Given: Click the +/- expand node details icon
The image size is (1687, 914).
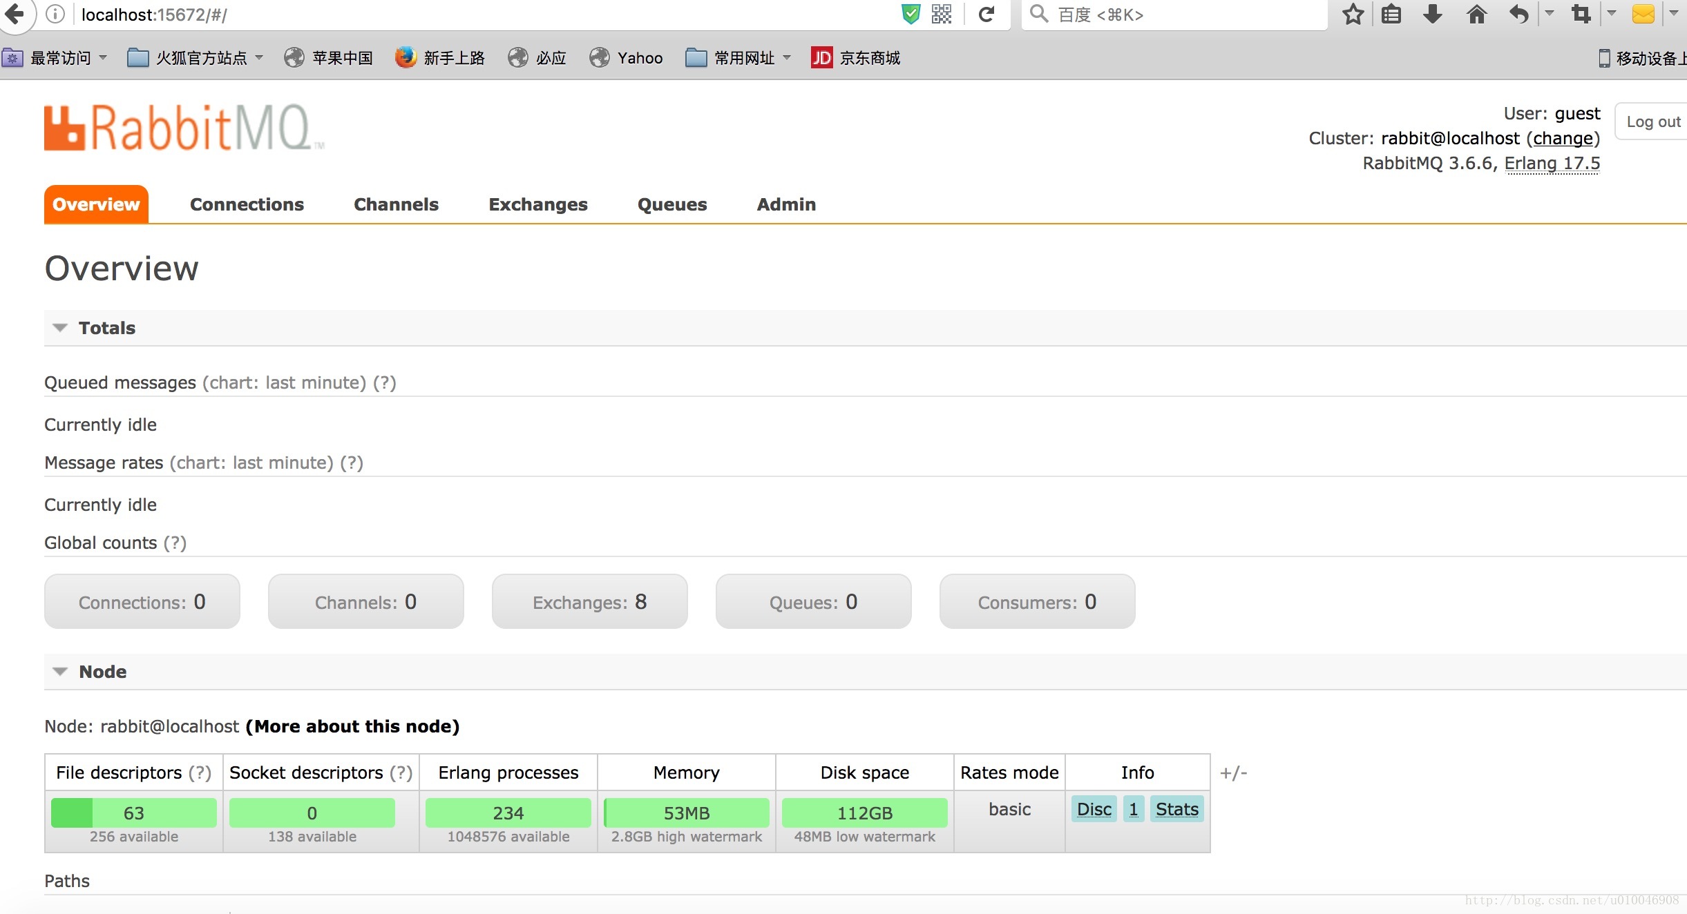Looking at the screenshot, I should pyautogui.click(x=1233, y=772).
